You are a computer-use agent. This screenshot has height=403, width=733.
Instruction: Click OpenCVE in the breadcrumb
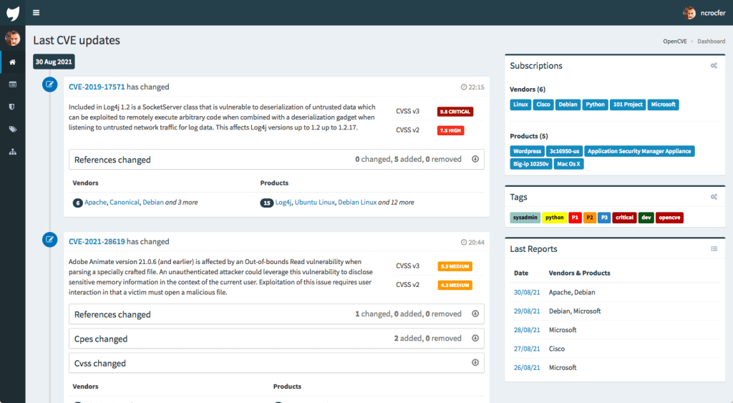(675, 42)
